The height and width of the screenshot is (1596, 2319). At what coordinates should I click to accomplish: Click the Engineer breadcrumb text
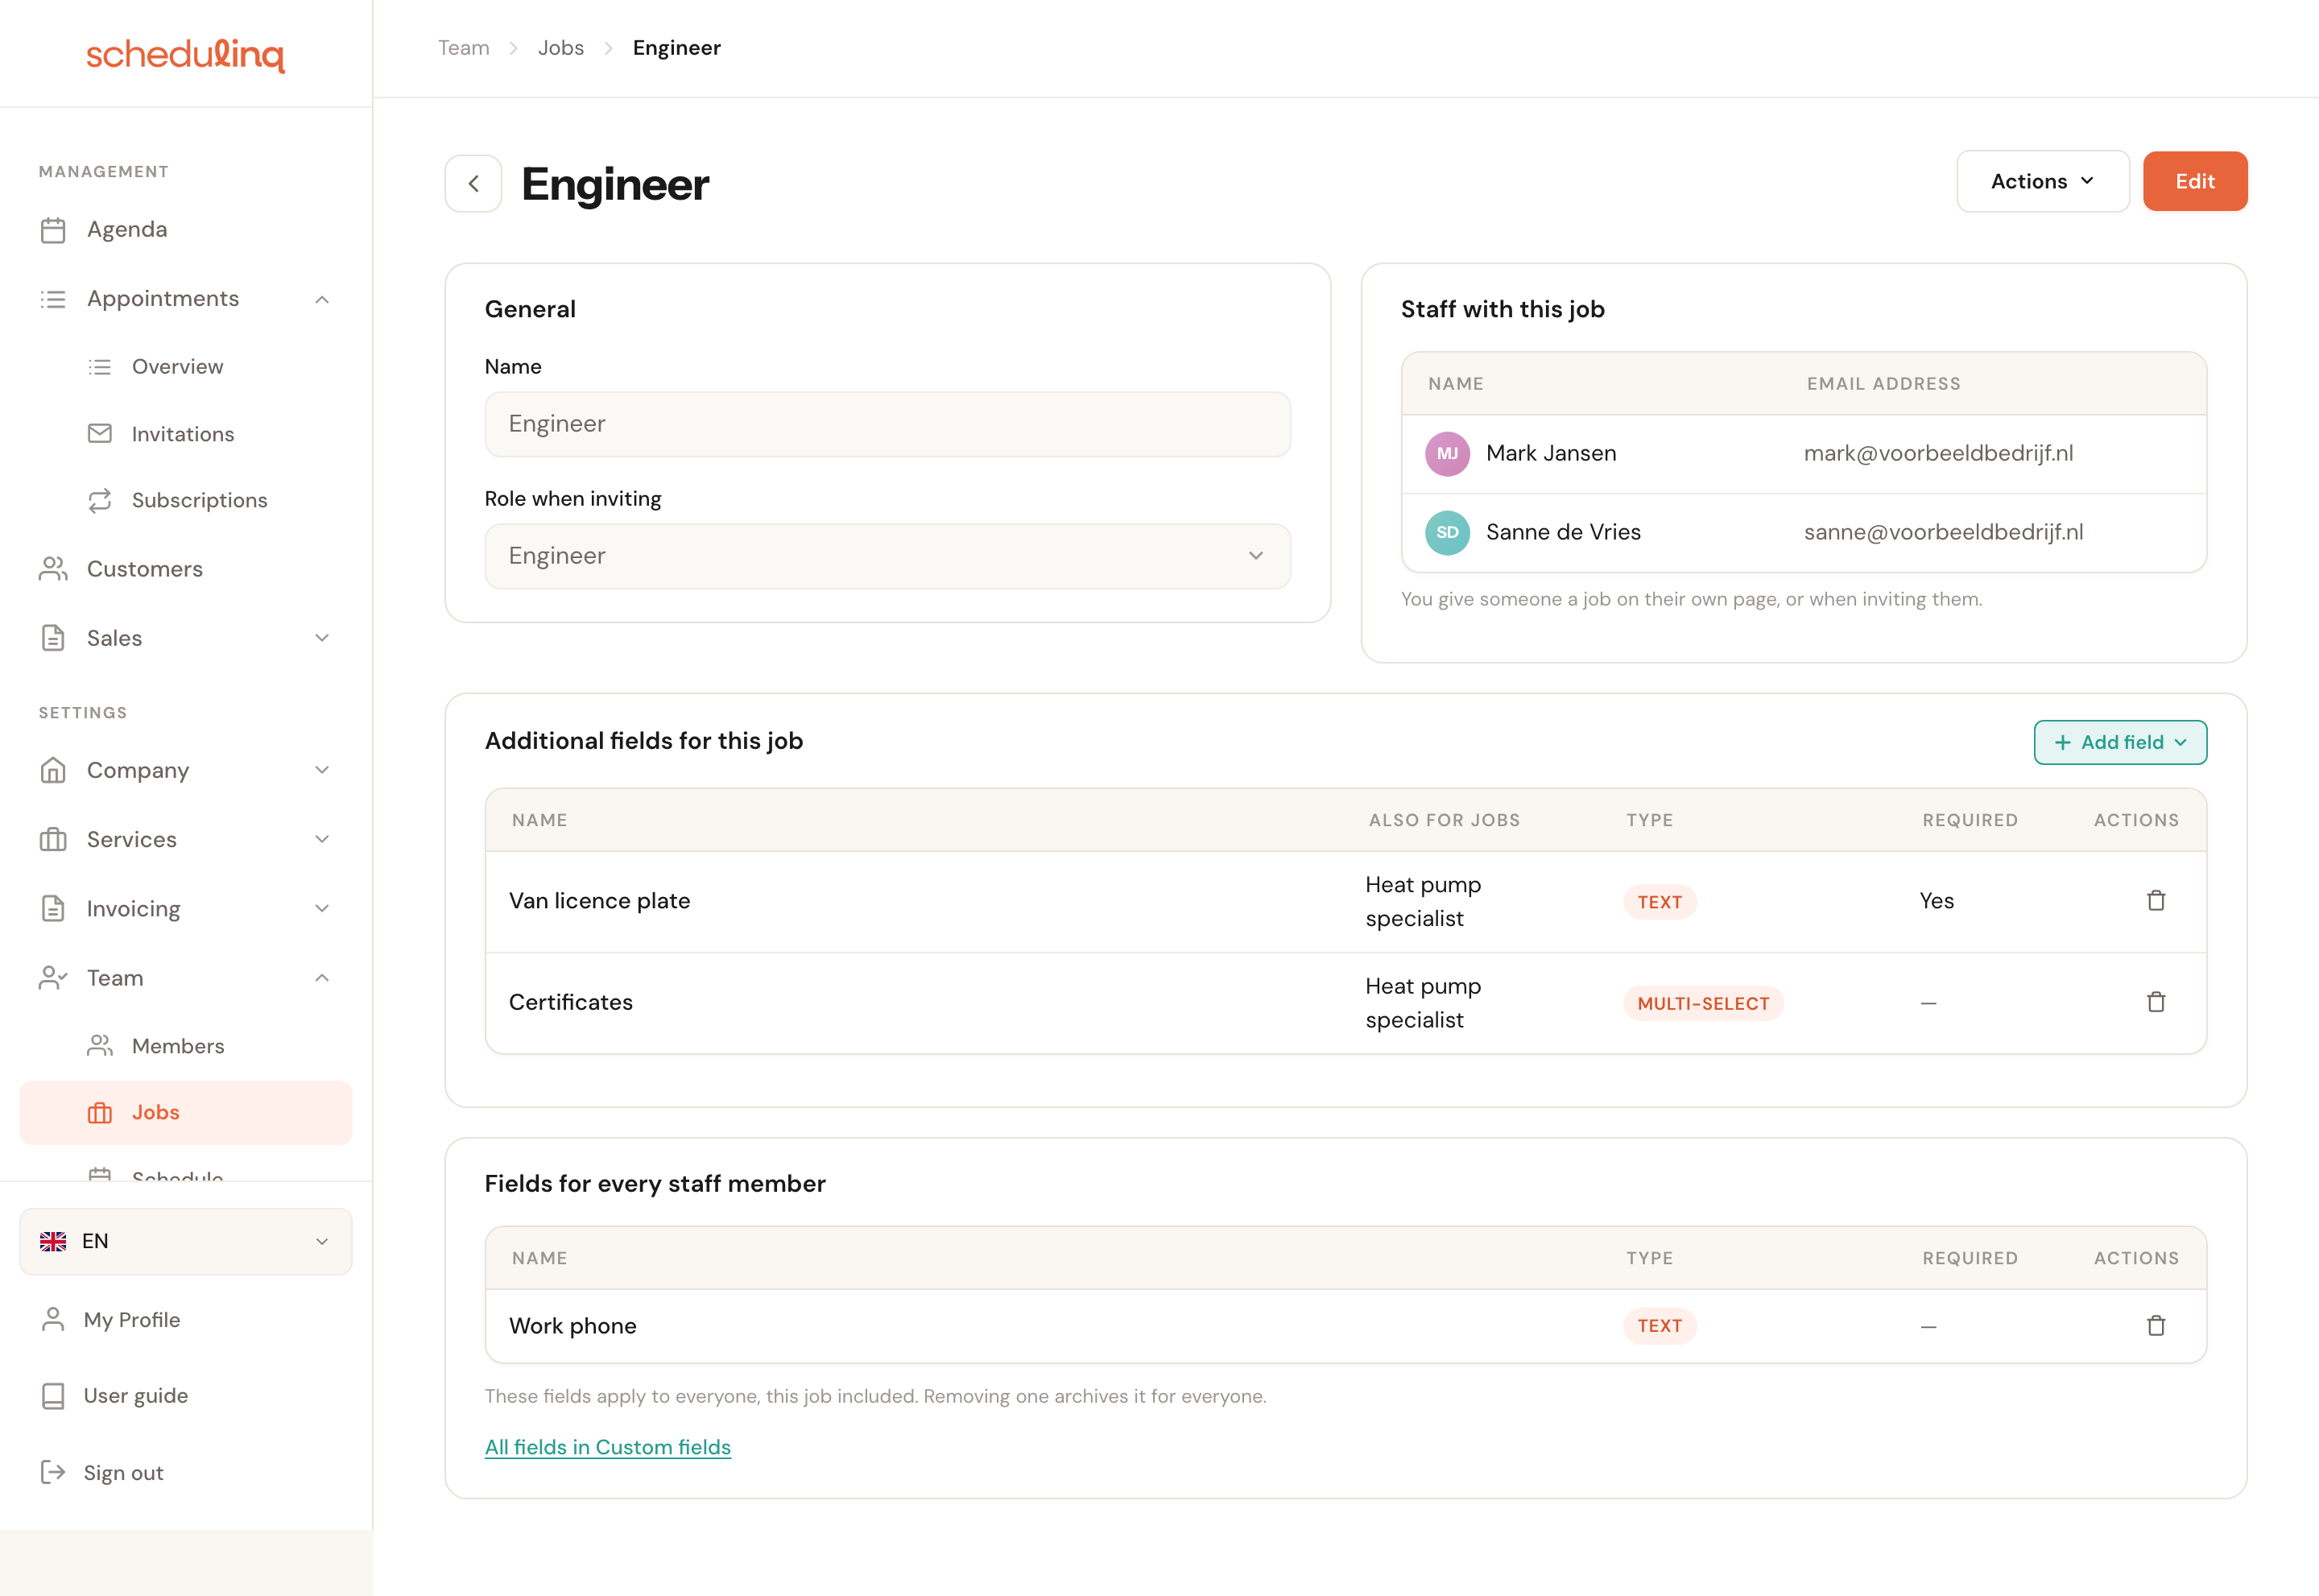tap(677, 48)
